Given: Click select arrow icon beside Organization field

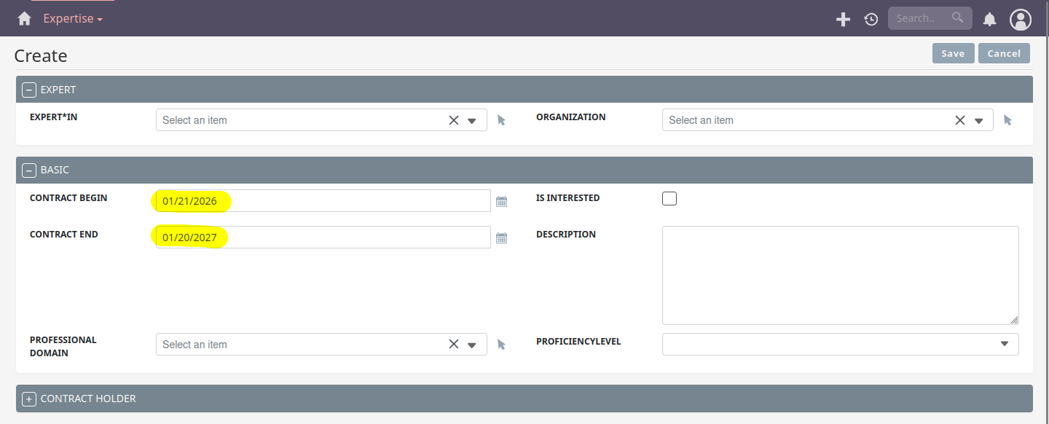Looking at the screenshot, I should 1007,120.
